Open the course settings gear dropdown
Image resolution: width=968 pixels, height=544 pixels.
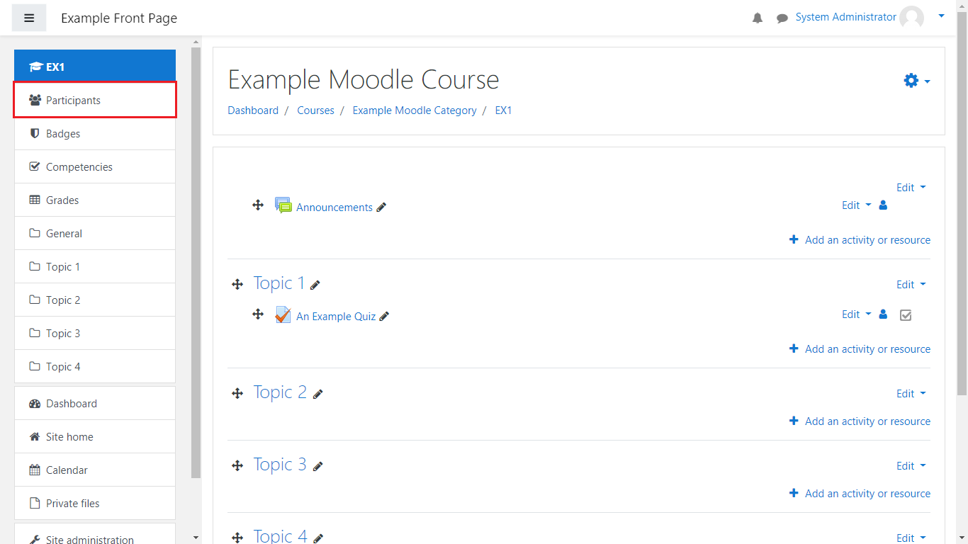(x=916, y=81)
